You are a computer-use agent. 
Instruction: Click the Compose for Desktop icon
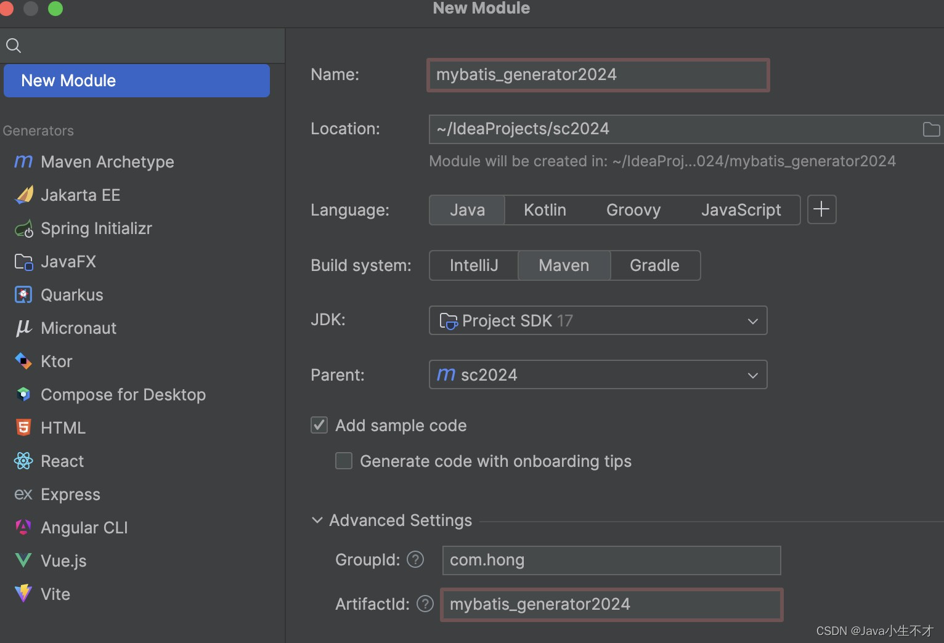(x=23, y=395)
